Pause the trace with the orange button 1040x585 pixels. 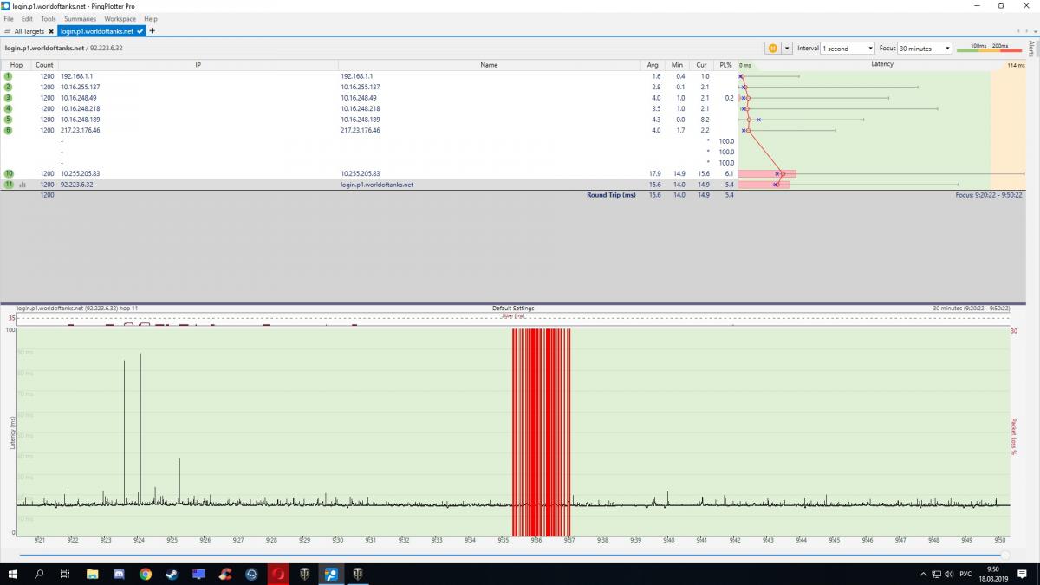(x=771, y=49)
